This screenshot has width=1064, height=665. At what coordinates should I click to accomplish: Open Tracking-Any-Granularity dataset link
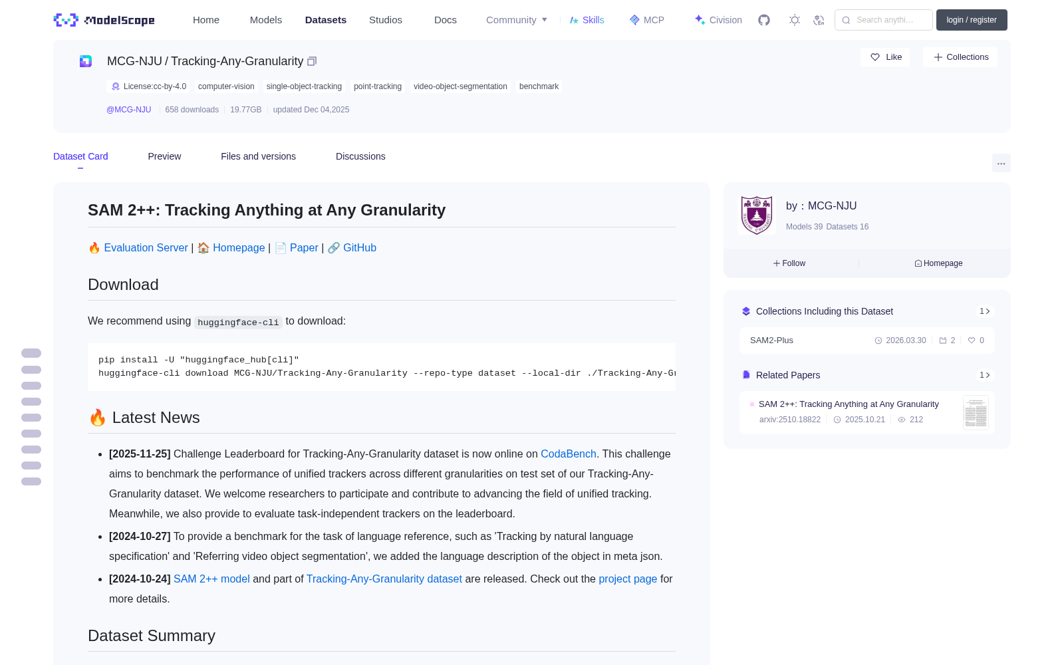384,579
